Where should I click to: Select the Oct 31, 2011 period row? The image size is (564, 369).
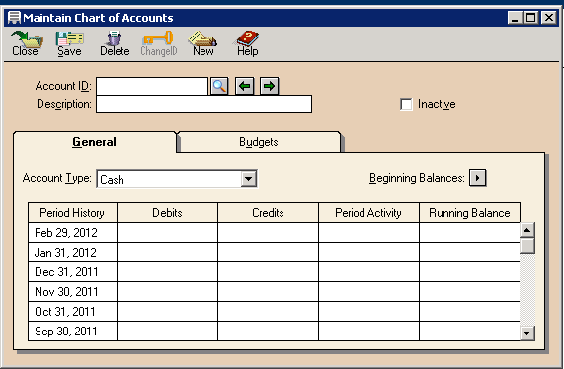pos(274,312)
